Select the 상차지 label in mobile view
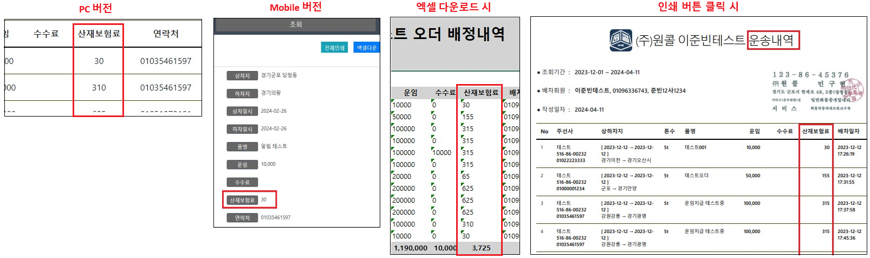 click(242, 76)
